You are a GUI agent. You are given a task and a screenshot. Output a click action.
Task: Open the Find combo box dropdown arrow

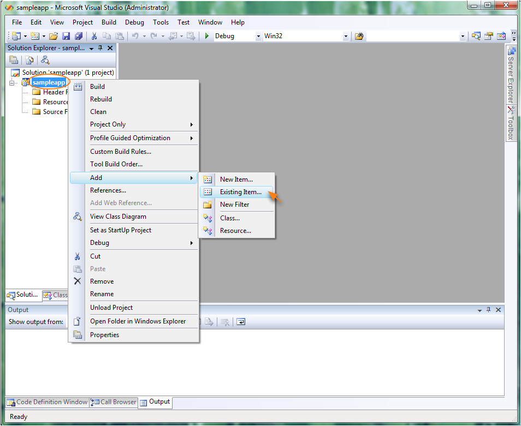463,36
